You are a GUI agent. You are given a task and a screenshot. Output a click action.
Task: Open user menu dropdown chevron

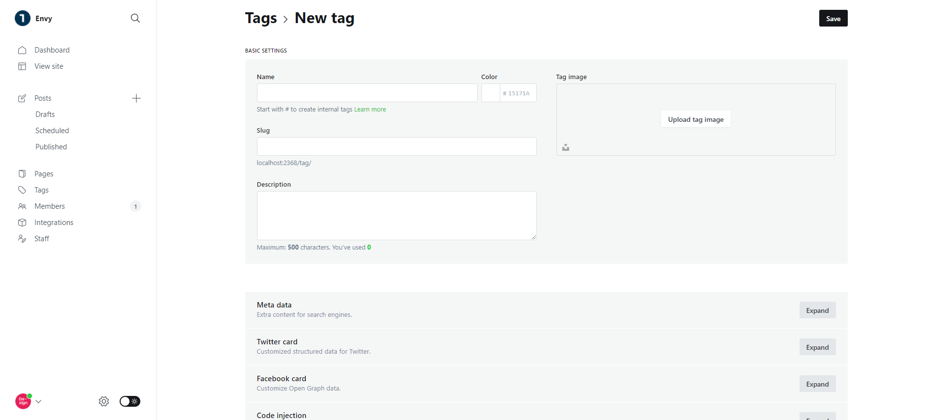pos(38,401)
